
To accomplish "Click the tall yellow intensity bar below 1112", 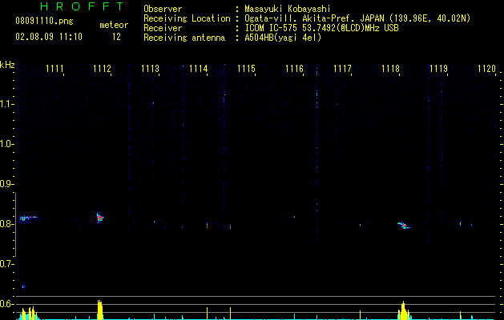I will click(x=100, y=310).
